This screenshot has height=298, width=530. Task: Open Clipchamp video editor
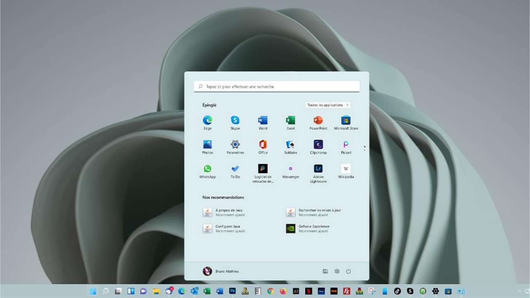318,147
